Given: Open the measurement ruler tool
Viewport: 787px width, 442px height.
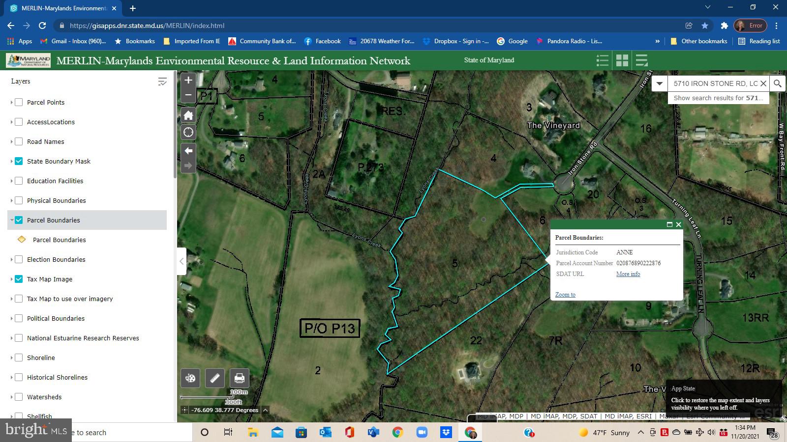Looking at the screenshot, I should pos(215,378).
